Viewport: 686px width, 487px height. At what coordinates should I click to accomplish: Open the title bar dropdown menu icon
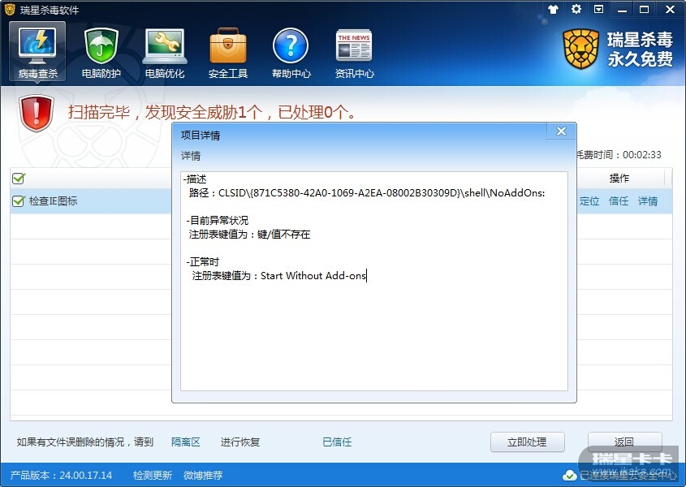coord(599,9)
